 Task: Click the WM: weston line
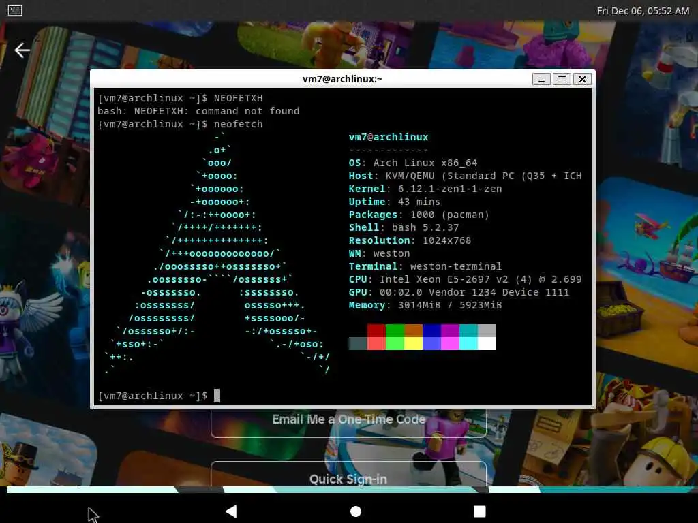pyautogui.click(x=379, y=253)
